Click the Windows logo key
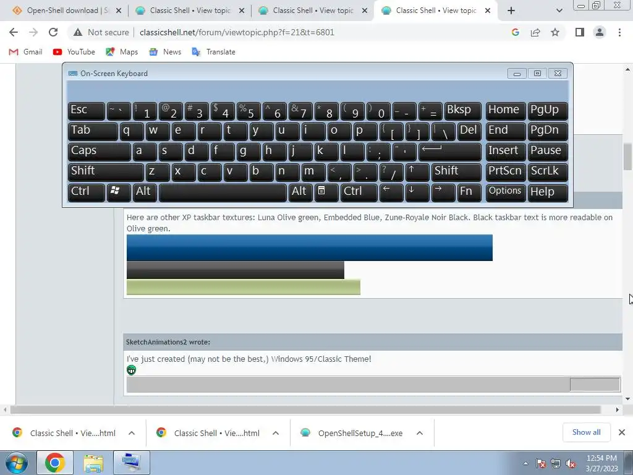This screenshot has height=475, width=633. pos(119,192)
